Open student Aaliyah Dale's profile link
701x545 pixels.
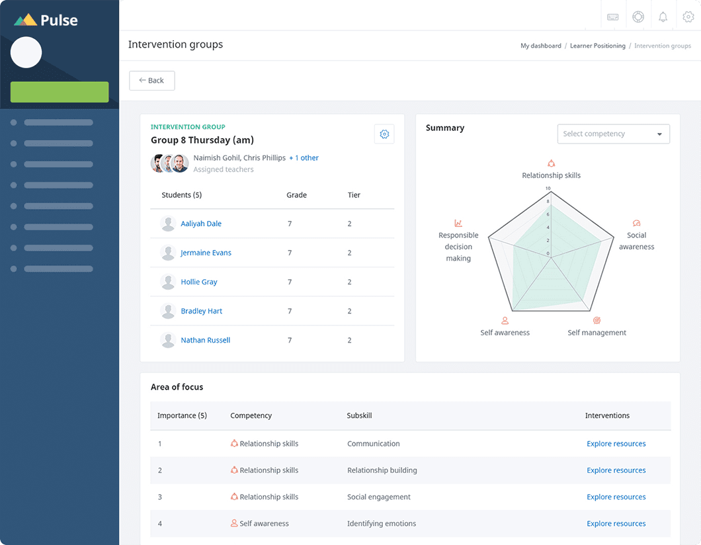pos(201,224)
